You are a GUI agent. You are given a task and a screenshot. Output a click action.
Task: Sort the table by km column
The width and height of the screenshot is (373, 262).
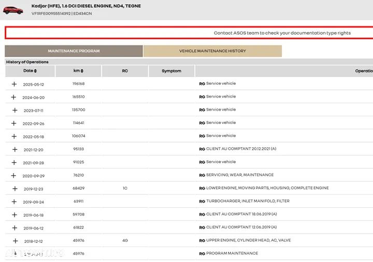[78, 71]
